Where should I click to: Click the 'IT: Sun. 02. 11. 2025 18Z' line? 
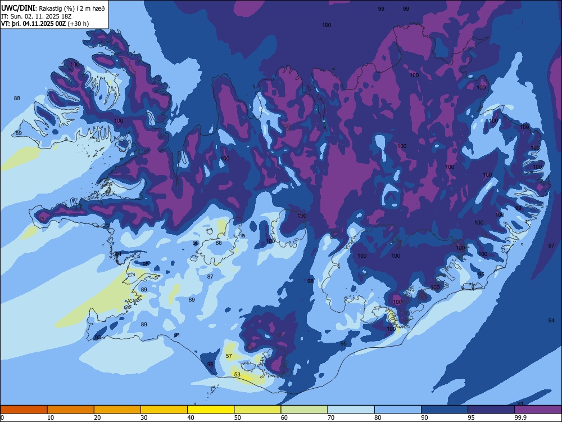pos(36,16)
